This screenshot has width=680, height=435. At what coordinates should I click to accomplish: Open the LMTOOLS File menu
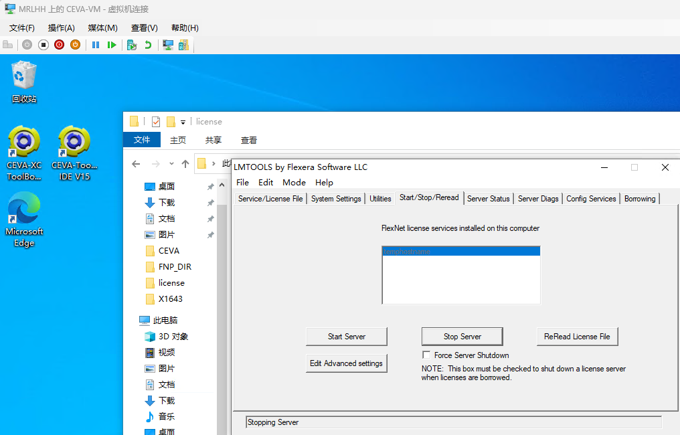click(242, 183)
